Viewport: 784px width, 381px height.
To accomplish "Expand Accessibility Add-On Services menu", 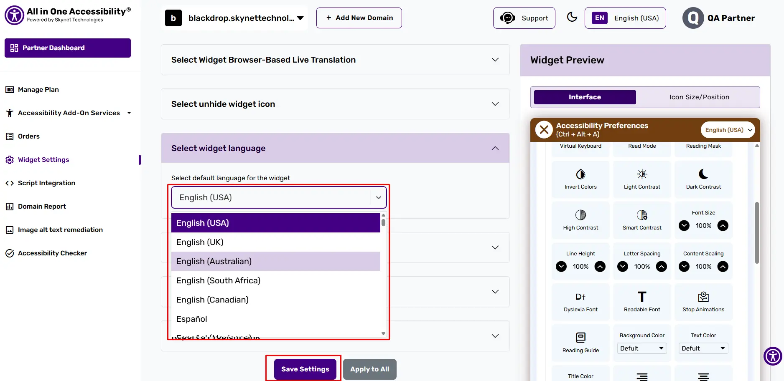I will click(69, 113).
